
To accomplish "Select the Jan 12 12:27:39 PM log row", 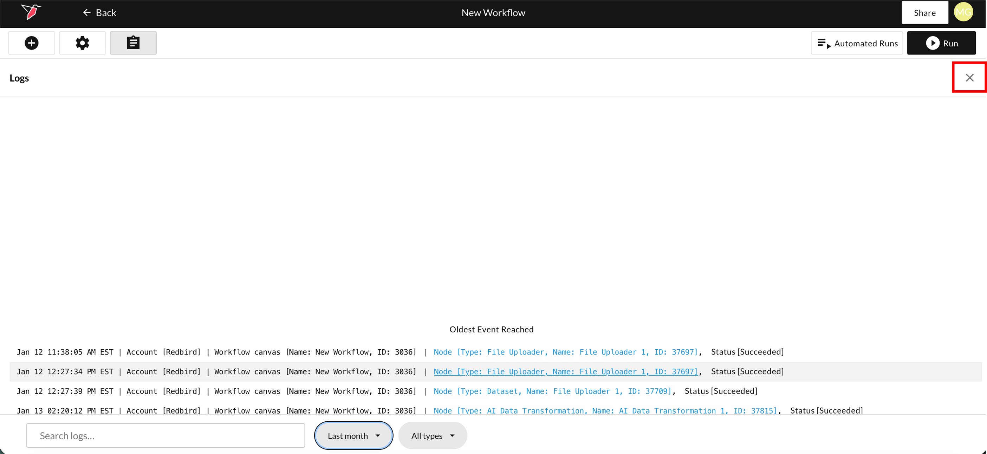I will (216, 391).
